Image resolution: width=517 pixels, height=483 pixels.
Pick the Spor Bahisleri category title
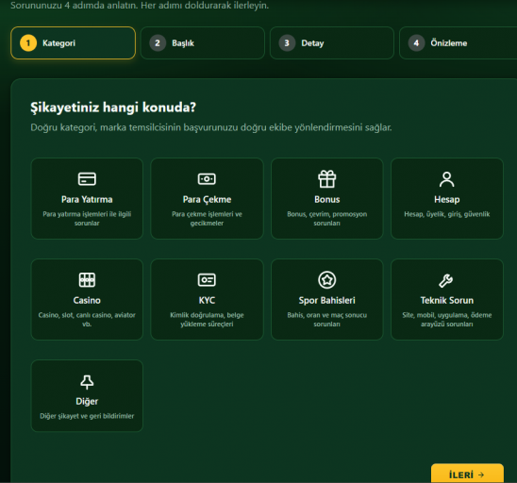click(x=327, y=300)
